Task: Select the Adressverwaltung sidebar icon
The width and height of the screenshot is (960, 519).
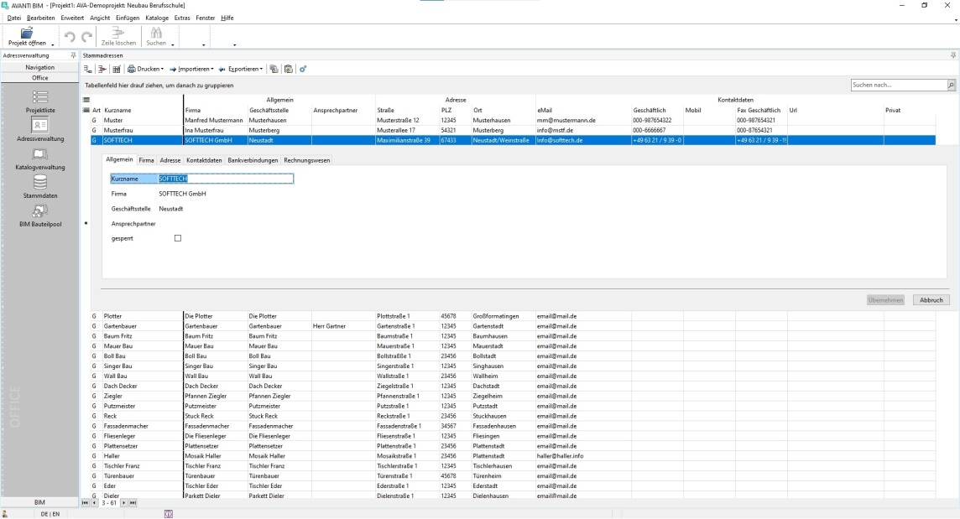Action: pos(39,125)
